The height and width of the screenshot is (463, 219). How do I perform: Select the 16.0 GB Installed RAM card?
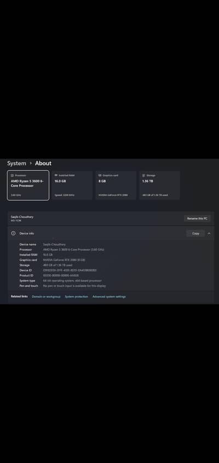[72, 185]
